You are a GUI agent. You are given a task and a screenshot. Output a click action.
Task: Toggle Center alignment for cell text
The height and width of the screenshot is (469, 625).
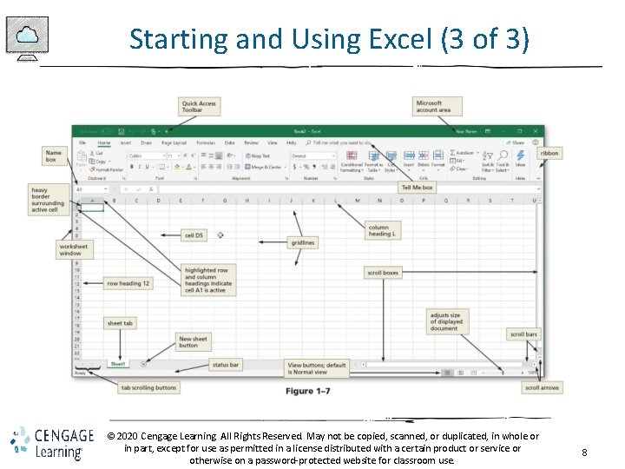(x=211, y=167)
